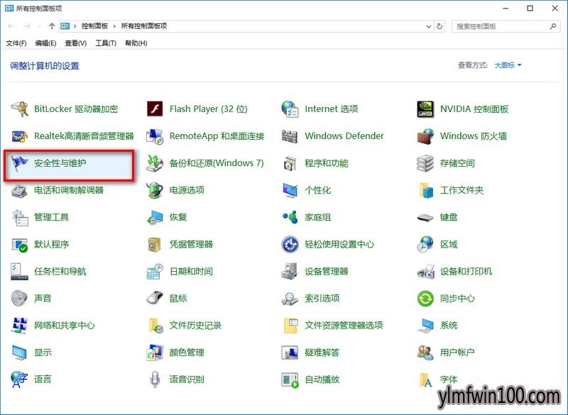The height and width of the screenshot is (415, 568).
Task: Open the 存储空间 drives icon
Action: [x=425, y=163]
